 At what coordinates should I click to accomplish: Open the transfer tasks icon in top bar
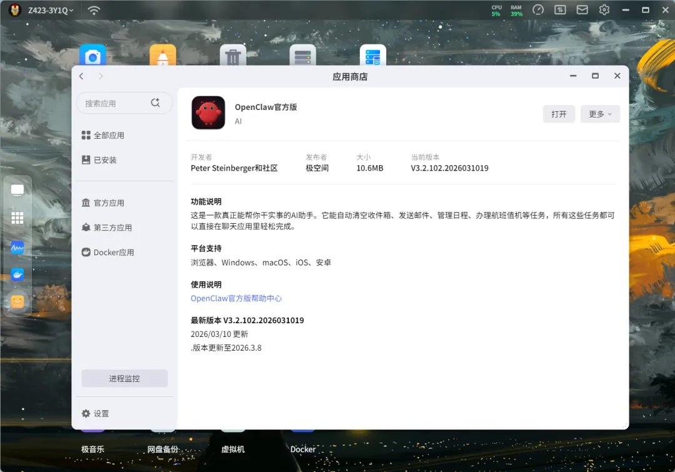point(560,9)
